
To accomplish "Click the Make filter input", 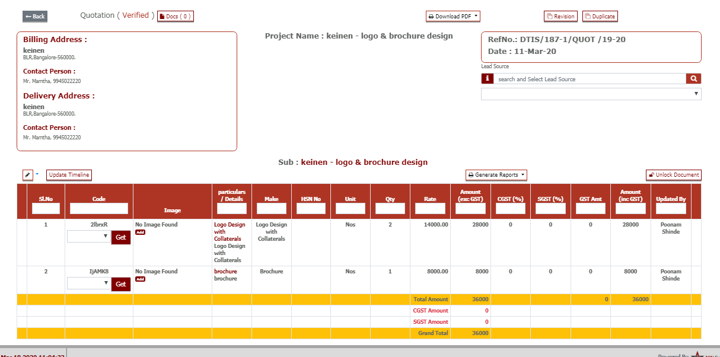I will click(x=272, y=208).
